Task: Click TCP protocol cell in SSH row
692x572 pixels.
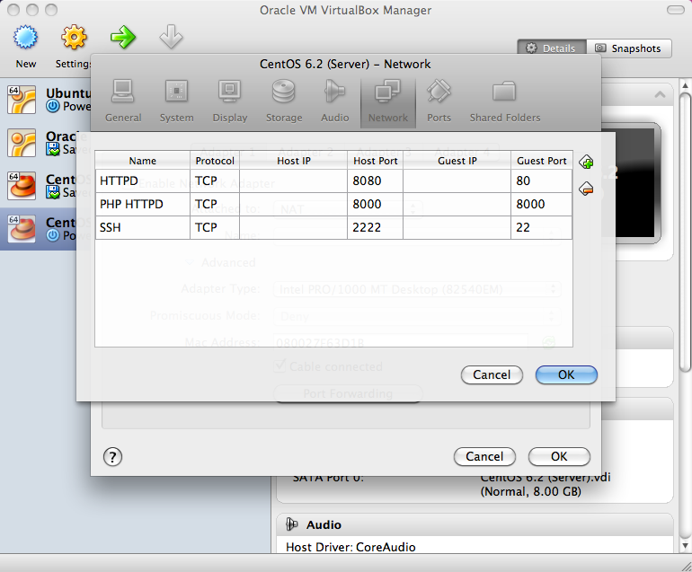Action: coord(215,227)
